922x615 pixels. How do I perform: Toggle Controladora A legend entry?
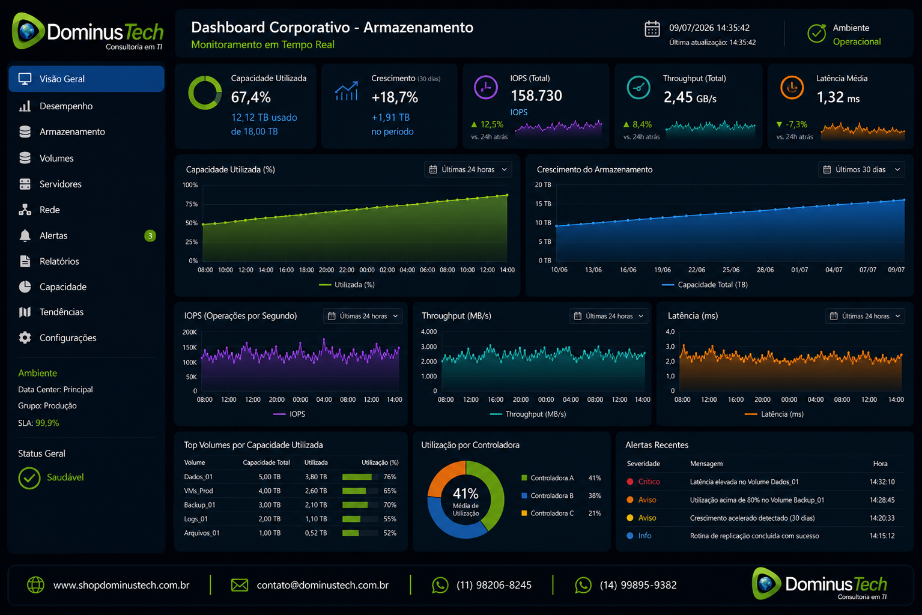pyautogui.click(x=561, y=478)
